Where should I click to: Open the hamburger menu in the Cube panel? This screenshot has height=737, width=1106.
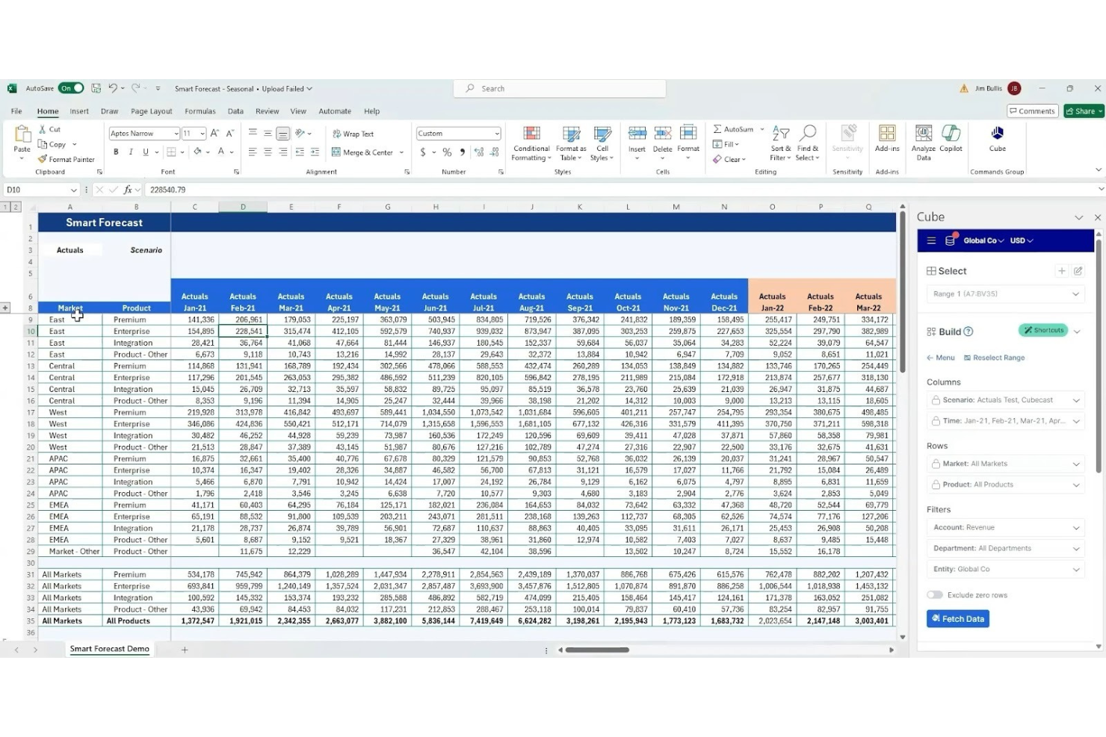click(x=930, y=240)
